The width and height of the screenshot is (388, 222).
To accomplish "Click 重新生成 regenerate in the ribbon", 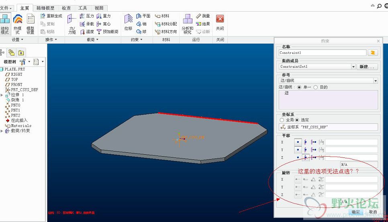I will pyautogui.click(x=51, y=16).
